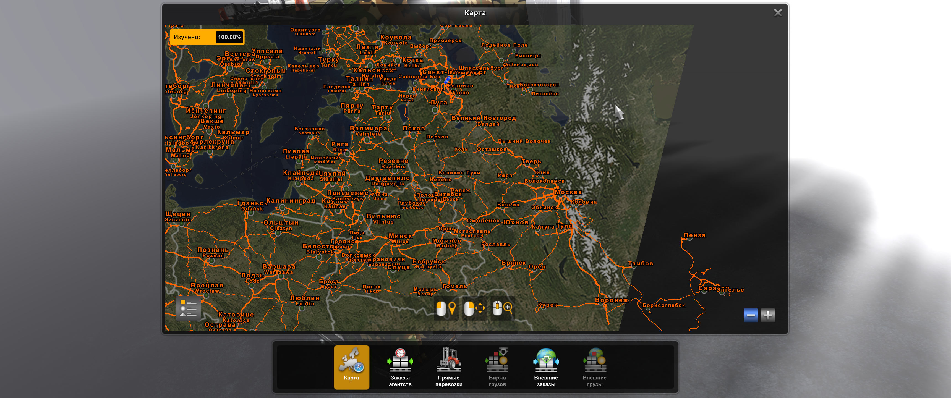The image size is (951, 398).
Task: Click the Псков city label
Action: [414, 128]
